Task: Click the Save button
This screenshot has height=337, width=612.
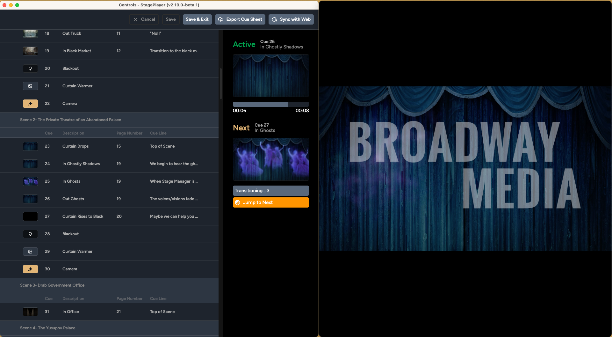Action: pyautogui.click(x=171, y=19)
